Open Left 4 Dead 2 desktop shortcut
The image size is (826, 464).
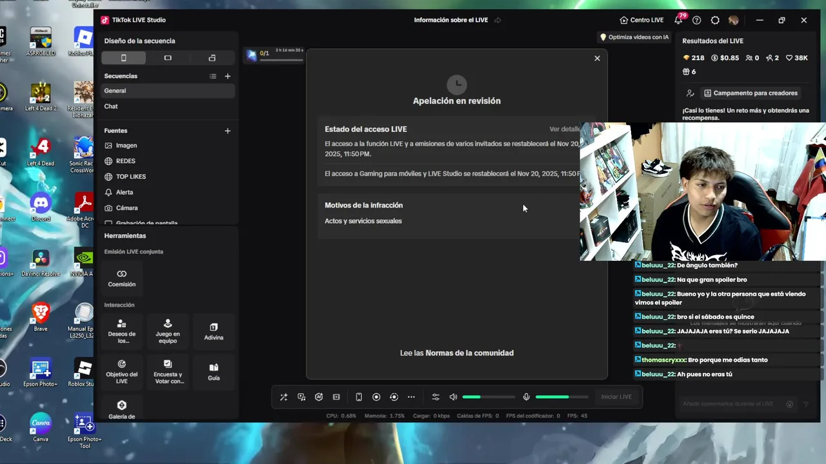coord(41,98)
